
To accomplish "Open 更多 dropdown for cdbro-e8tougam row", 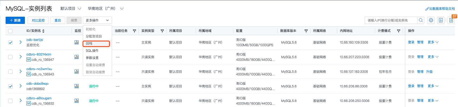I will [433, 101].
